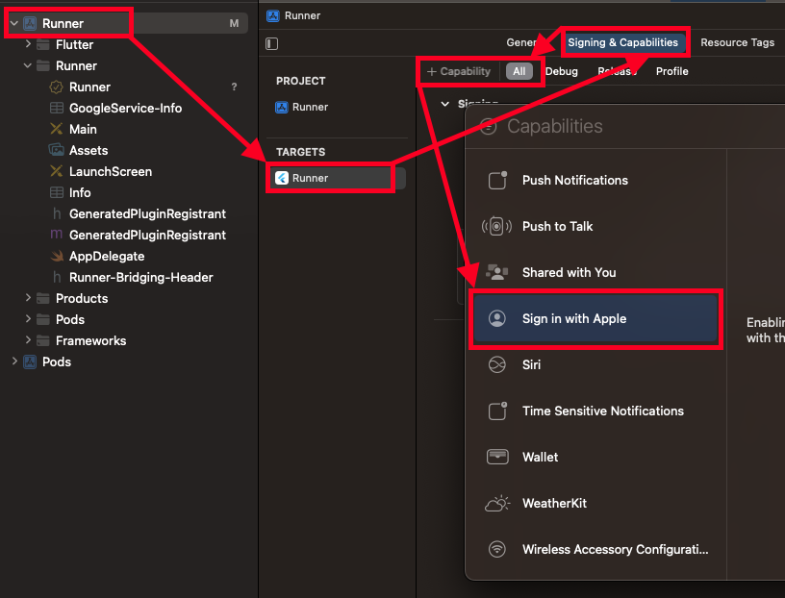This screenshot has height=598, width=785.
Task: Collapse the Signing section disclosure chevron
Action: (444, 104)
